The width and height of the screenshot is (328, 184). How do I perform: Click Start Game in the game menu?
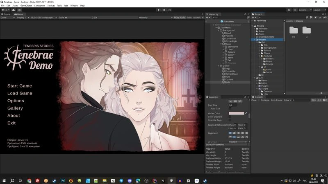20,86
